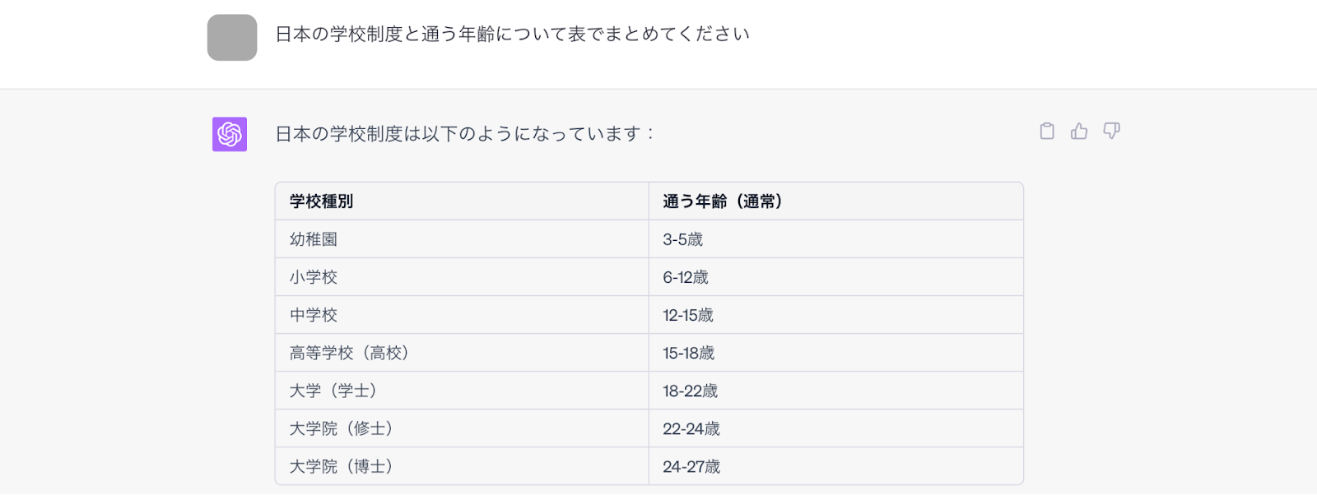Select the 小学校 table cell
The image size is (1317, 495).
point(314,277)
